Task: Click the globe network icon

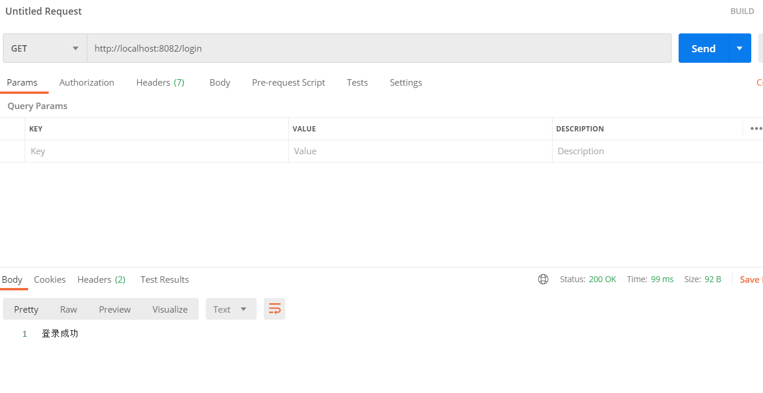Action: [543, 279]
